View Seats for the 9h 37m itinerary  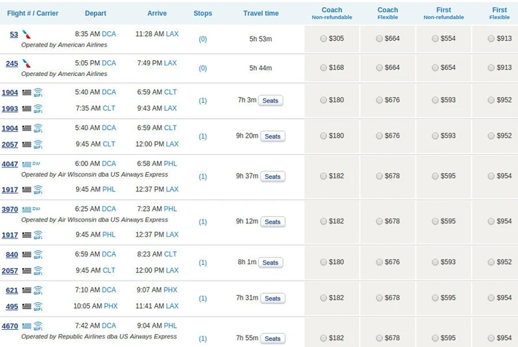(x=273, y=177)
